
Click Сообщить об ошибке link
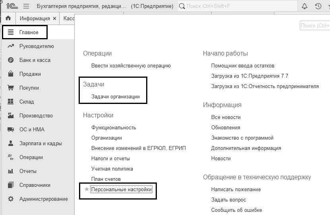pos(237,210)
